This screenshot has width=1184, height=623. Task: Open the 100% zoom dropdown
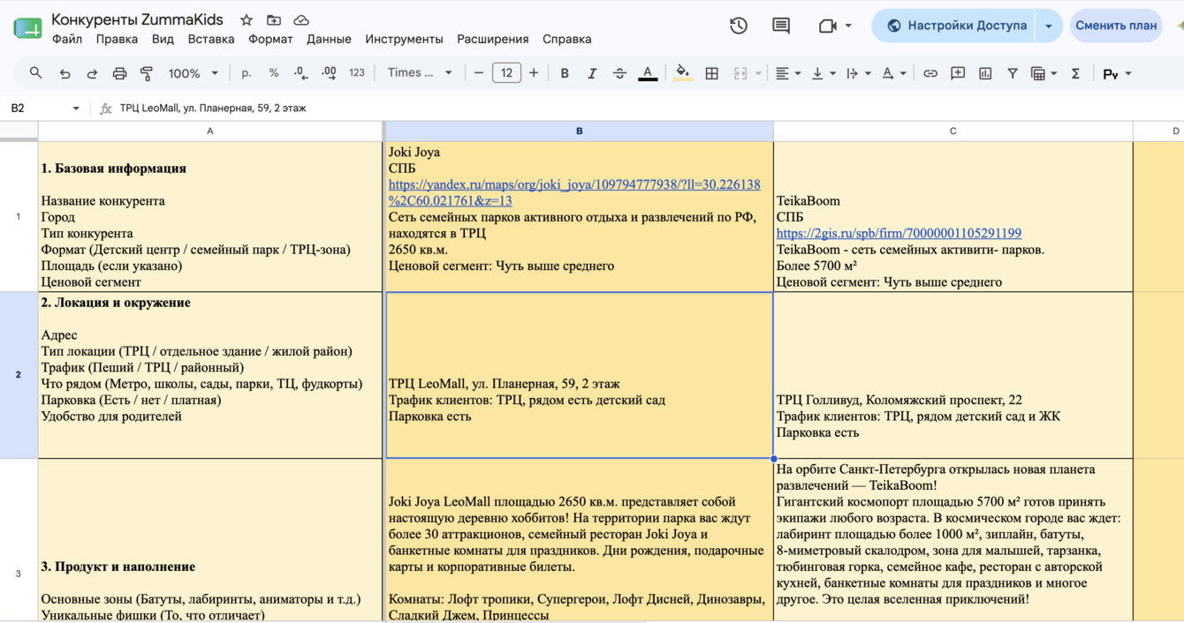pyautogui.click(x=193, y=73)
